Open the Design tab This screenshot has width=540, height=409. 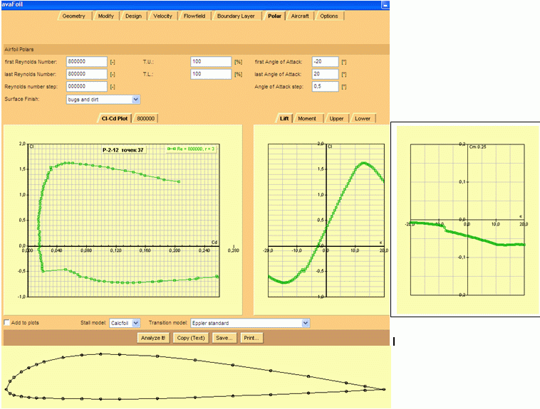(133, 16)
